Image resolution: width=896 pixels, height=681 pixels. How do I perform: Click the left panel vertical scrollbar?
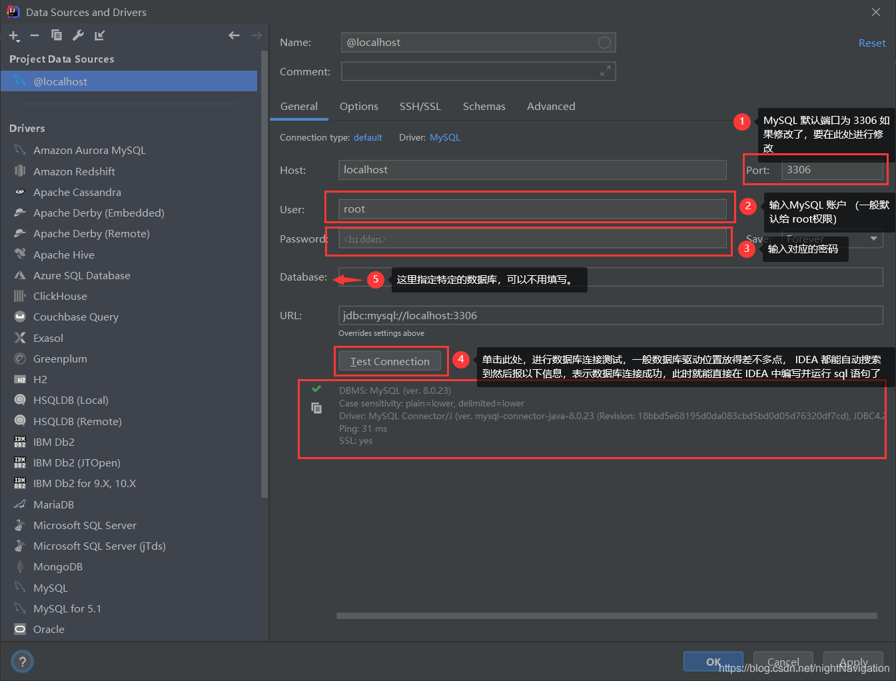click(x=264, y=273)
